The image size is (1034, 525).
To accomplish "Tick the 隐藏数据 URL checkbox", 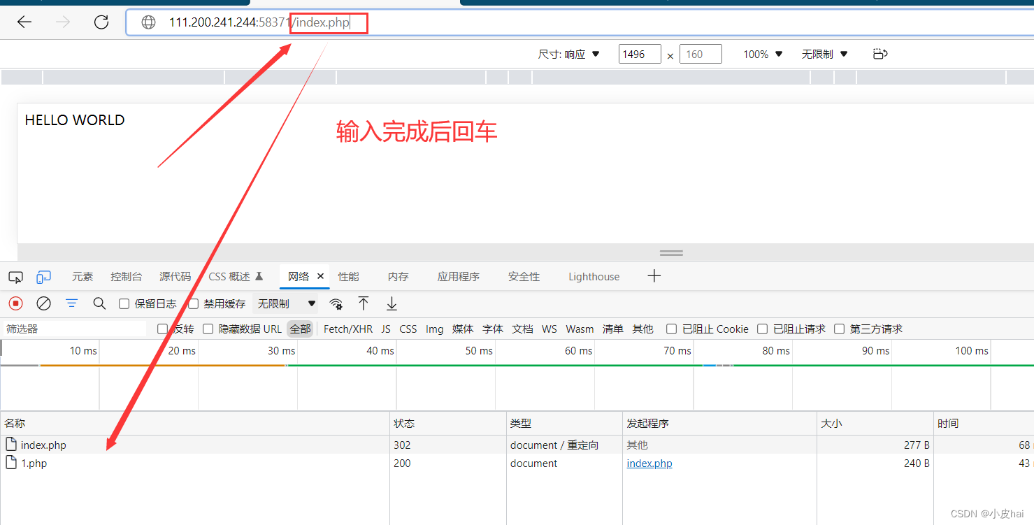I will click(208, 329).
